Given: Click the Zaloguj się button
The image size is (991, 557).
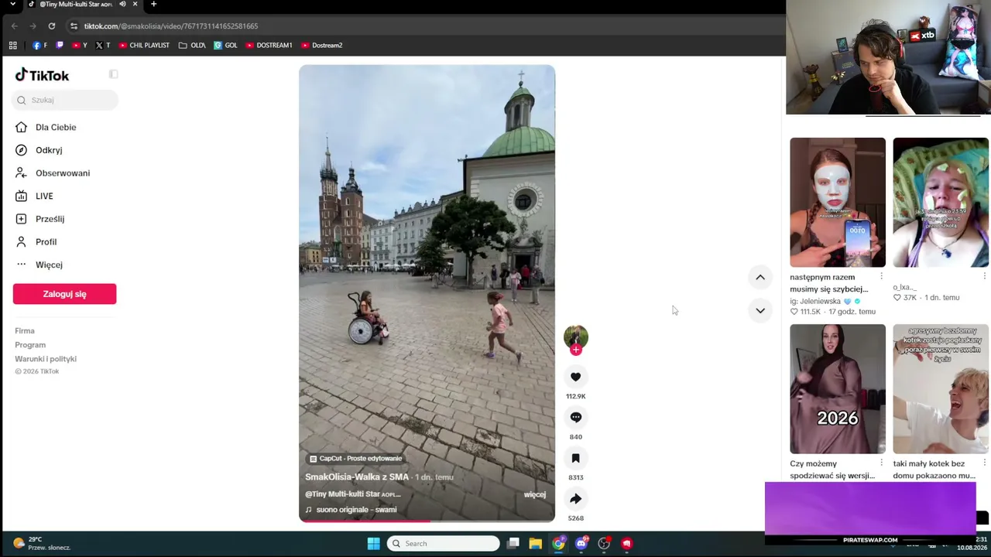Looking at the screenshot, I should point(64,294).
